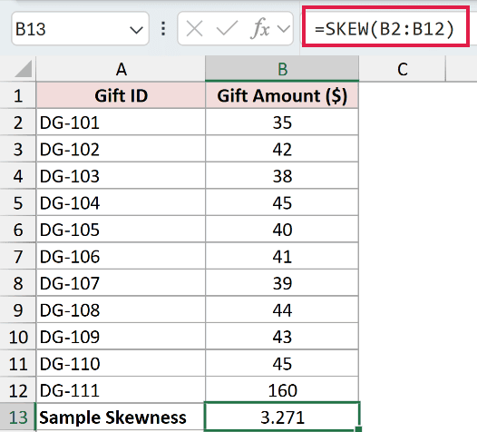The width and height of the screenshot is (477, 432).
Task: Open the Name Box dropdown arrow
Action: [136, 30]
